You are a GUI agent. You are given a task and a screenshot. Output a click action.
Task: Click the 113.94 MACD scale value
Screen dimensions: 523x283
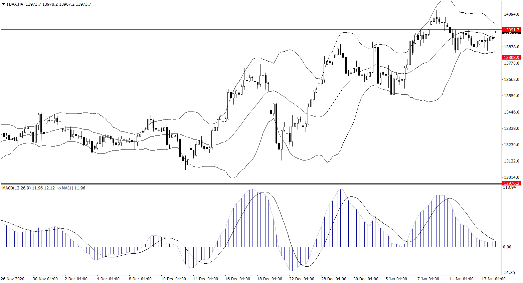point(509,187)
